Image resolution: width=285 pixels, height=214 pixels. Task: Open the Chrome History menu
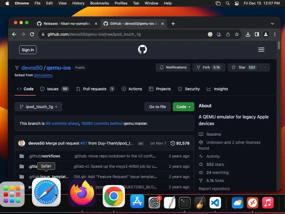(x=78, y=3)
